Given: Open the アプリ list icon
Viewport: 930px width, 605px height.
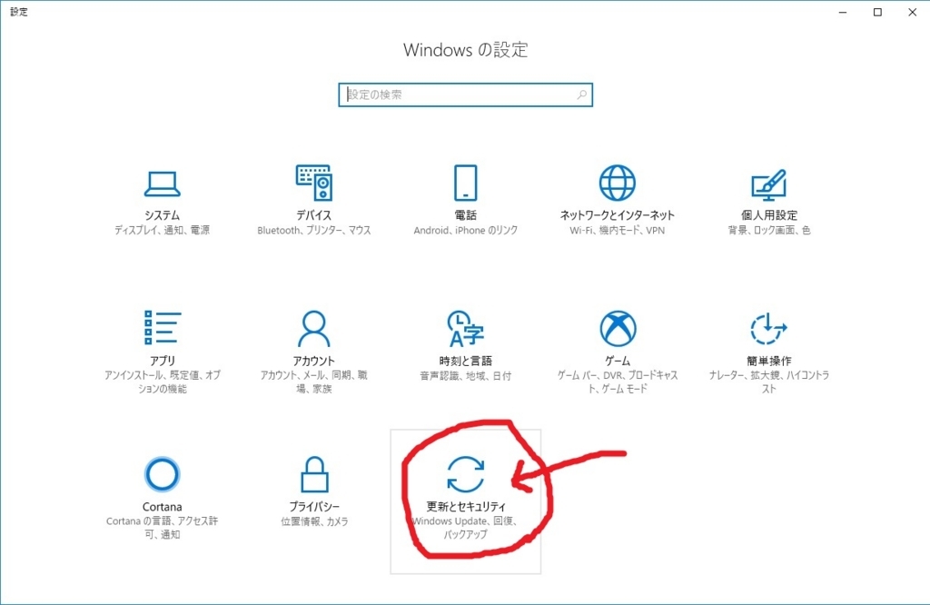Looking at the screenshot, I should click(x=162, y=327).
